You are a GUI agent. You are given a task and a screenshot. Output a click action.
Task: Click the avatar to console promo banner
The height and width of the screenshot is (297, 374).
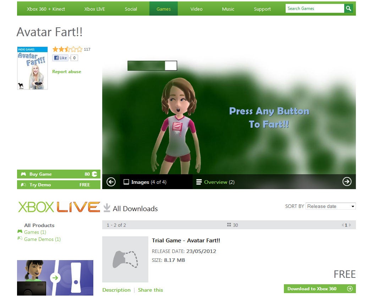pos(55,278)
